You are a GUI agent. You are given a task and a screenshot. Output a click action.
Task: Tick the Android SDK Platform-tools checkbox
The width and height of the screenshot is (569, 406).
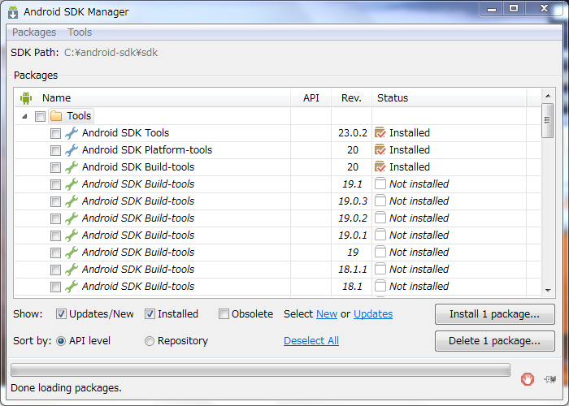(55, 150)
